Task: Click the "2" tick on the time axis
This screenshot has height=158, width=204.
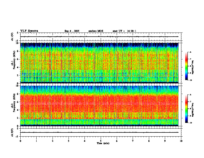Action: coord(53,141)
